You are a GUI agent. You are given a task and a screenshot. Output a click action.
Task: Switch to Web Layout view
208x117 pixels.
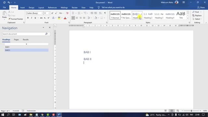[x=178, y=110]
